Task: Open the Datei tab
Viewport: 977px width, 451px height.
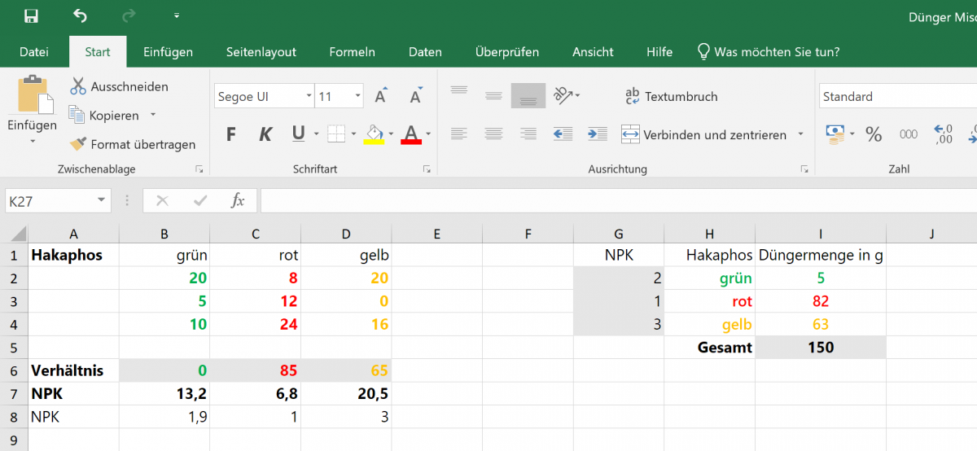Action: point(34,51)
